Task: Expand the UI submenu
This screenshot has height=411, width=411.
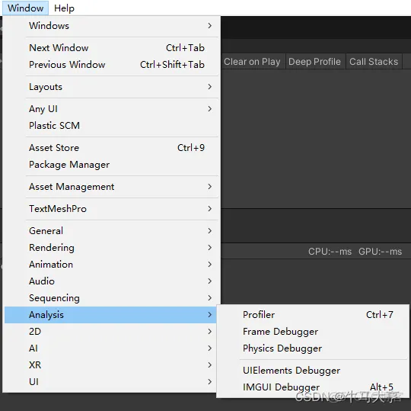Action: tap(110, 381)
